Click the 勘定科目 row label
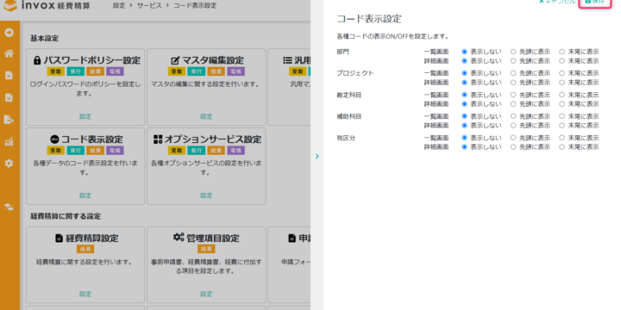The image size is (621, 310). click(x=349, y=95)
